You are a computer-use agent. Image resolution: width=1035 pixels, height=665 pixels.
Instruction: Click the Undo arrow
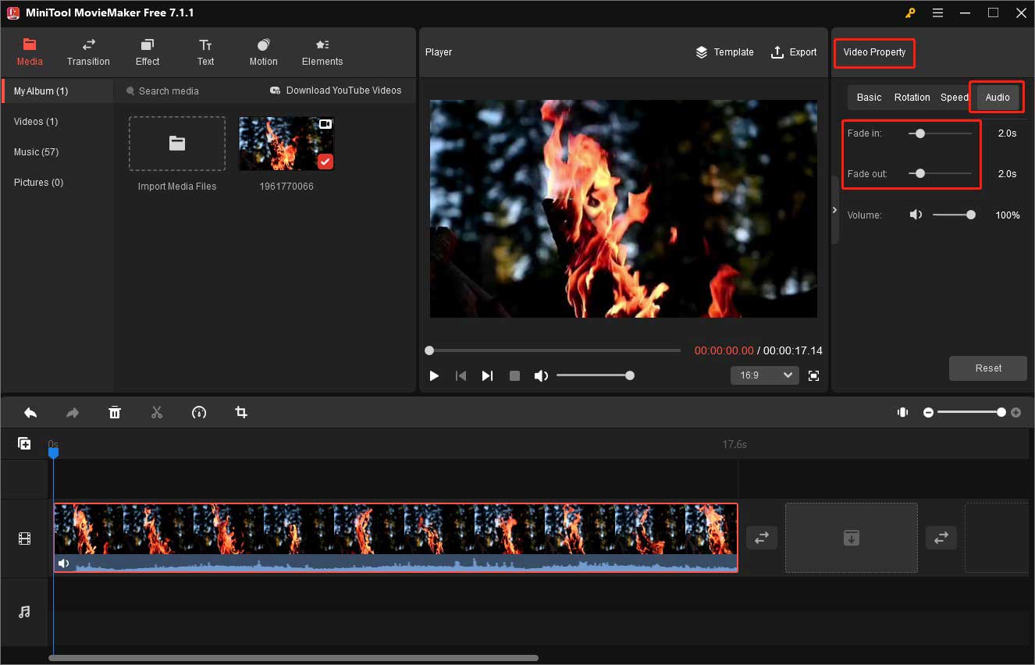[30, 412]
